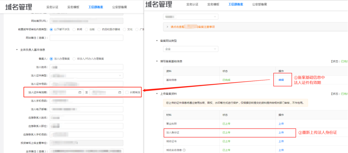The width and height of the screenshot is (348, 153).
Task: Collapse the 主体负责人基本信息 section triangle
Action: (x=16, y=50)
